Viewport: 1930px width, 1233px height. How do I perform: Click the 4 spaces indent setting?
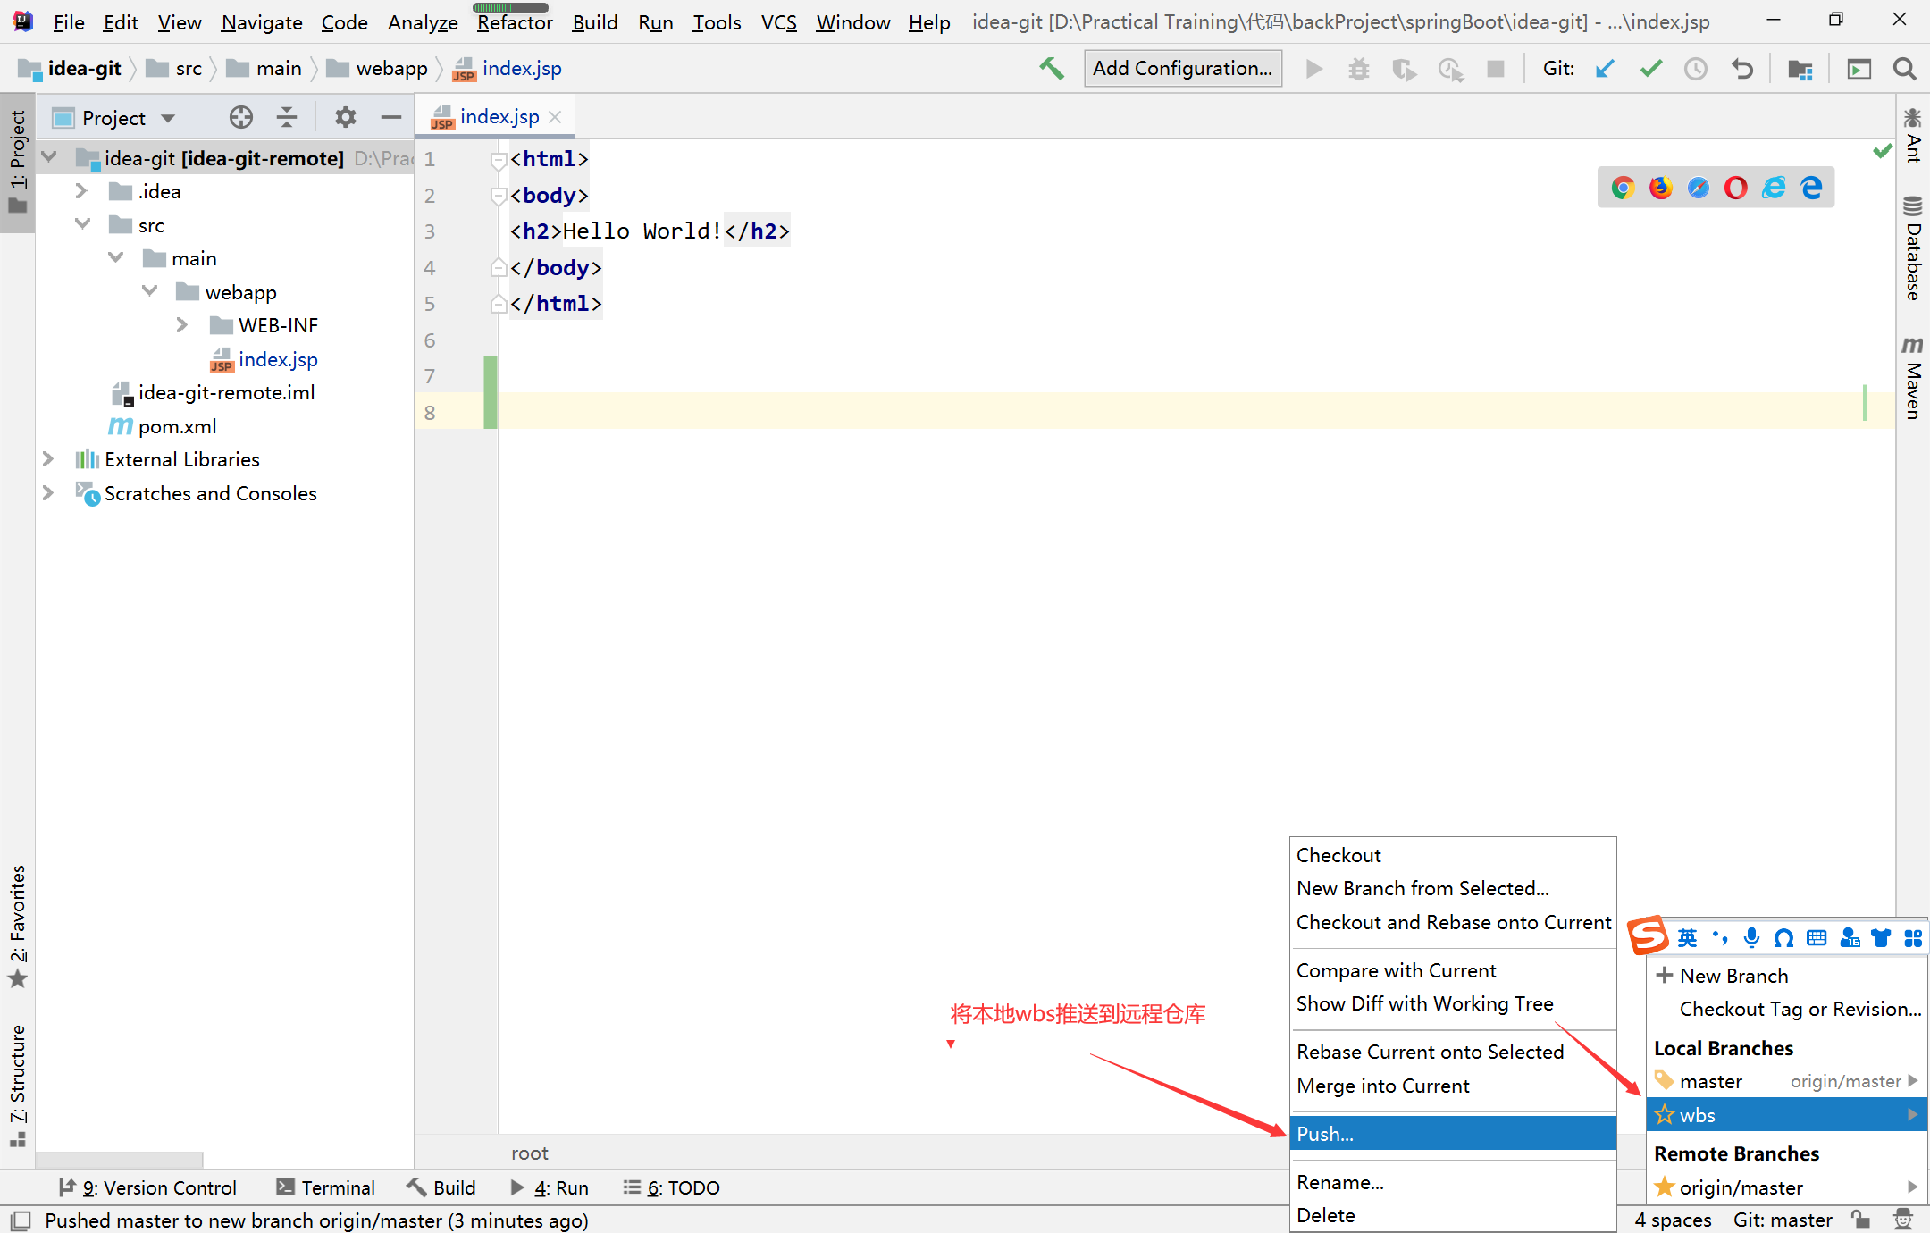[x=1673, y=1220]
